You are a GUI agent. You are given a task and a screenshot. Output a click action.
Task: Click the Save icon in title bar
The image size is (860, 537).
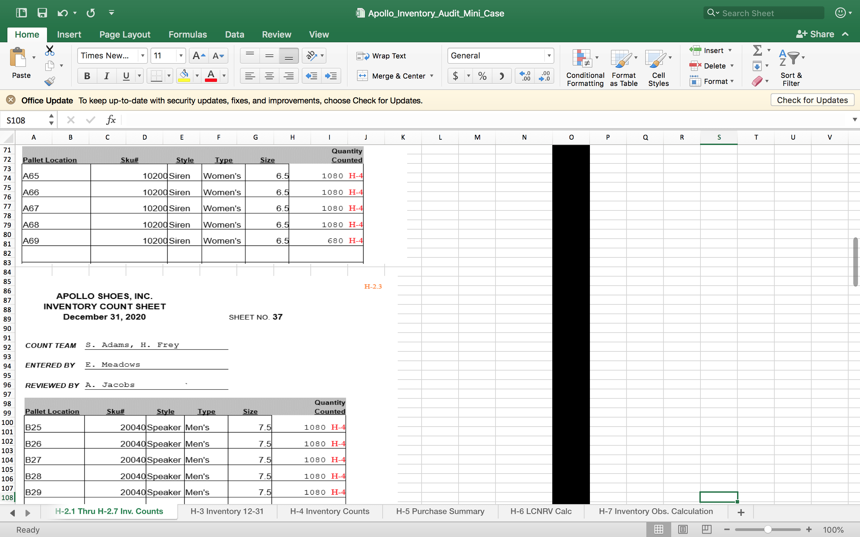point(42,13)
